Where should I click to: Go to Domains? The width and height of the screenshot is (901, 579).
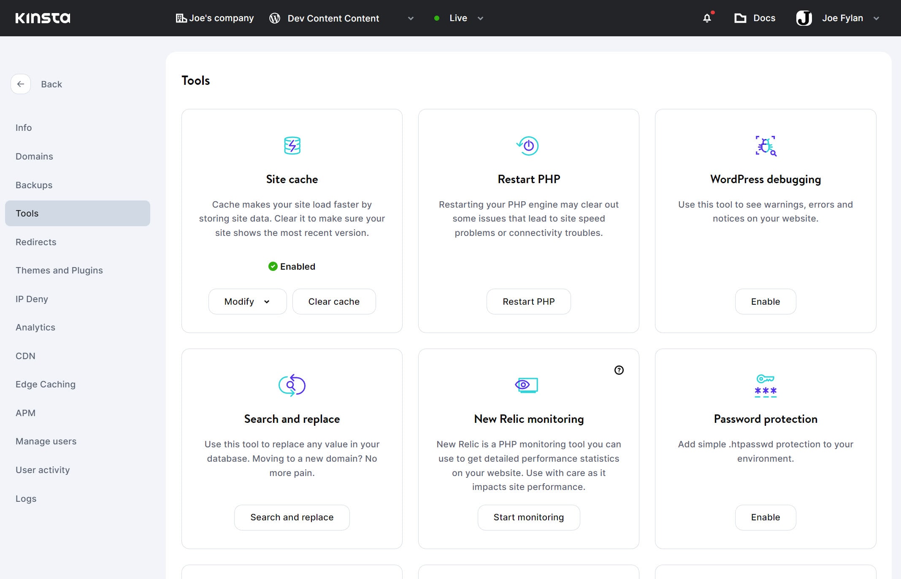pos(34,156)
